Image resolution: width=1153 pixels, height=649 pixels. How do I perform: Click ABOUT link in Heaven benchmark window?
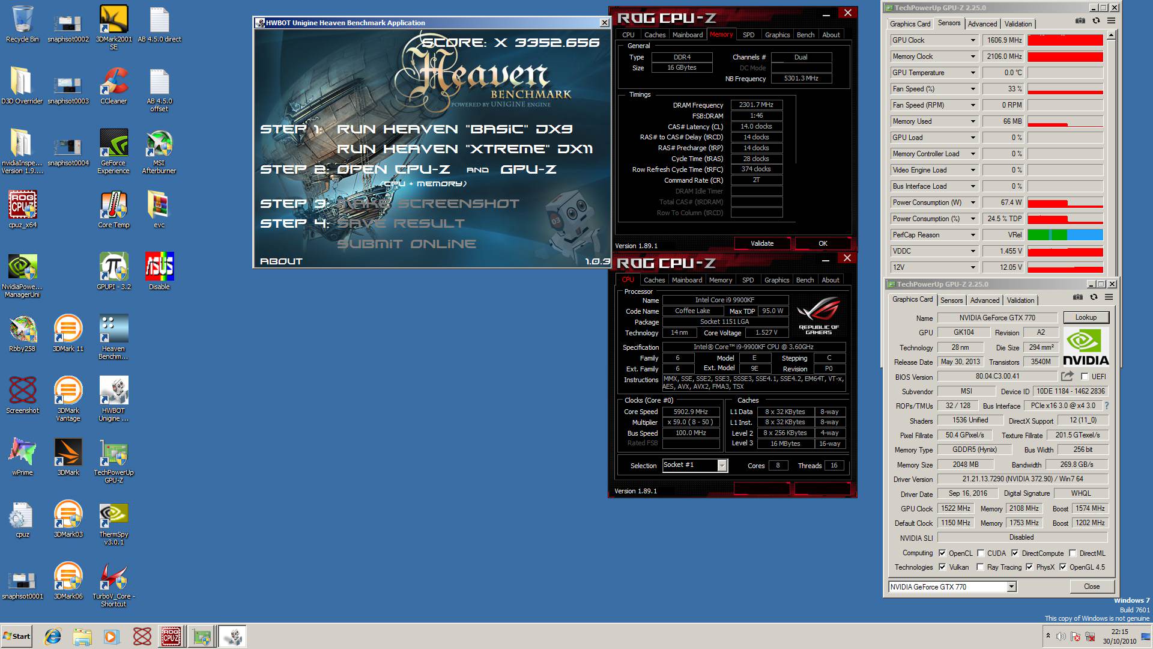[281, 261]
